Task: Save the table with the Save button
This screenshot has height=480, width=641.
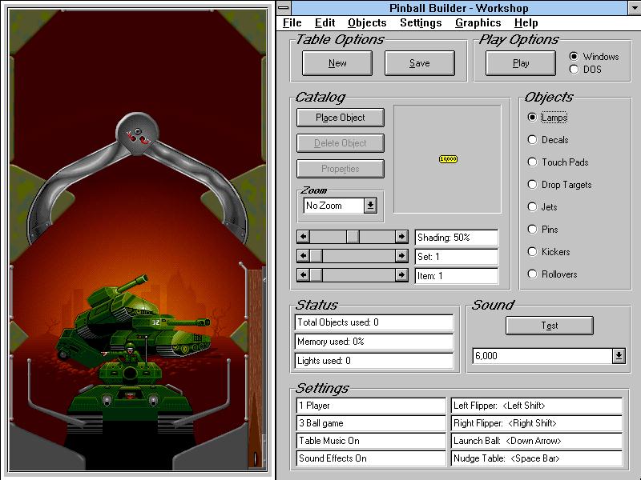Action: pos(419,63)
